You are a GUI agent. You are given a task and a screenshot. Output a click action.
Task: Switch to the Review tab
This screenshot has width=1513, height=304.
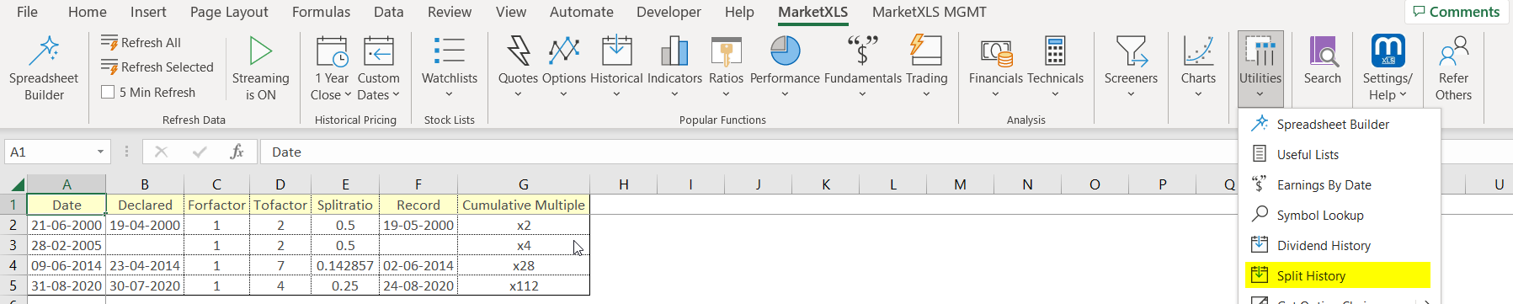tap(450, 12)
